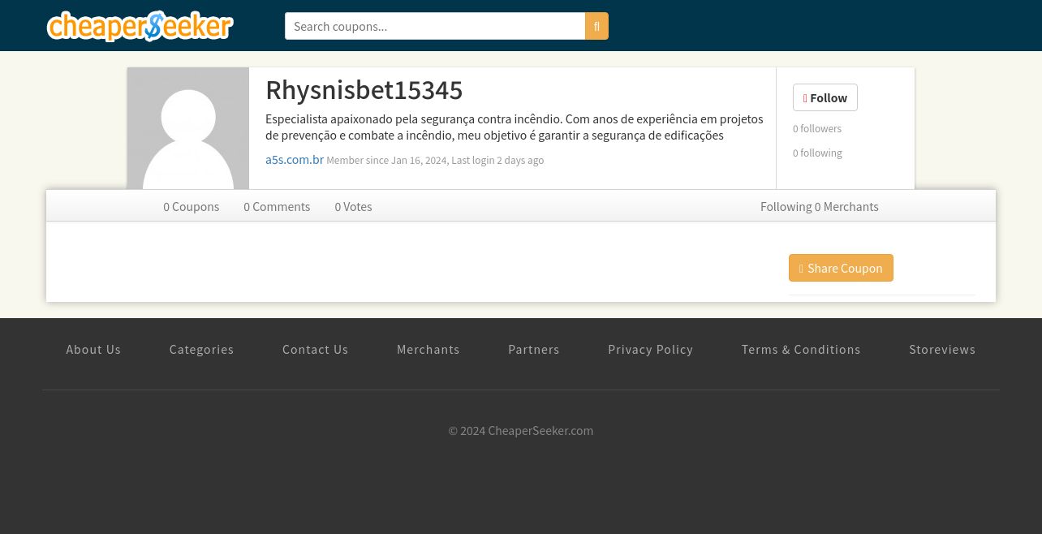The height and width of the screenshot is (534, 1042).
Task: Click the Member since Jan 16, 2024 text
Action: [386, 161]
